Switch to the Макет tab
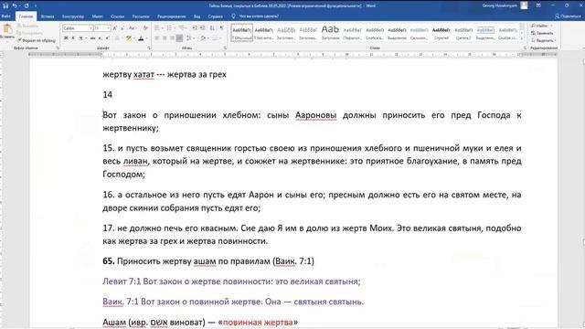The image size is (585, 329). point(98,16)
